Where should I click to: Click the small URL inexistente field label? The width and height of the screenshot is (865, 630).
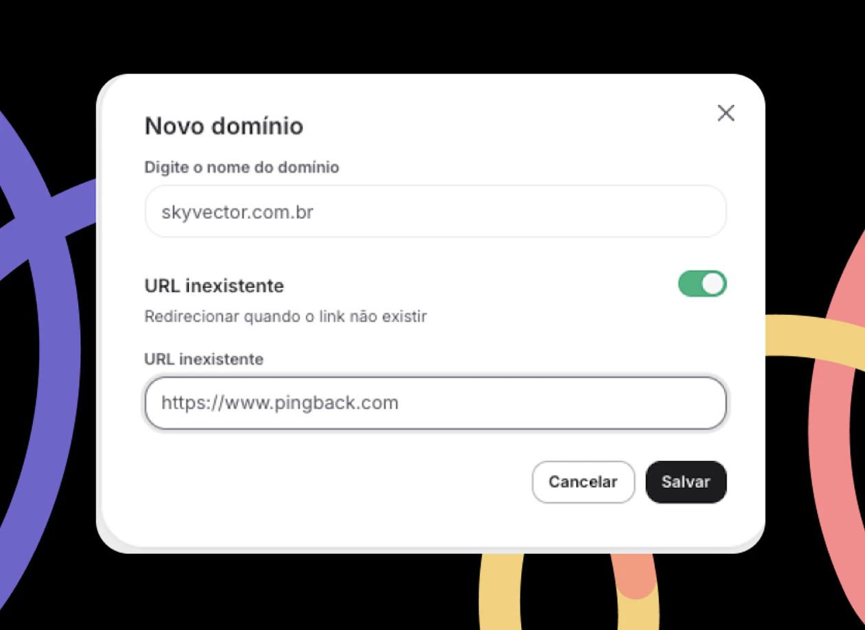(x=204, y=359)
